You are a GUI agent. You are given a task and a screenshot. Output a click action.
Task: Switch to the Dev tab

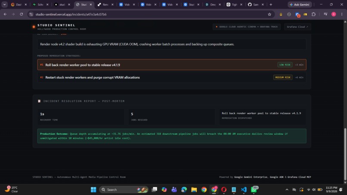[213, 4]
